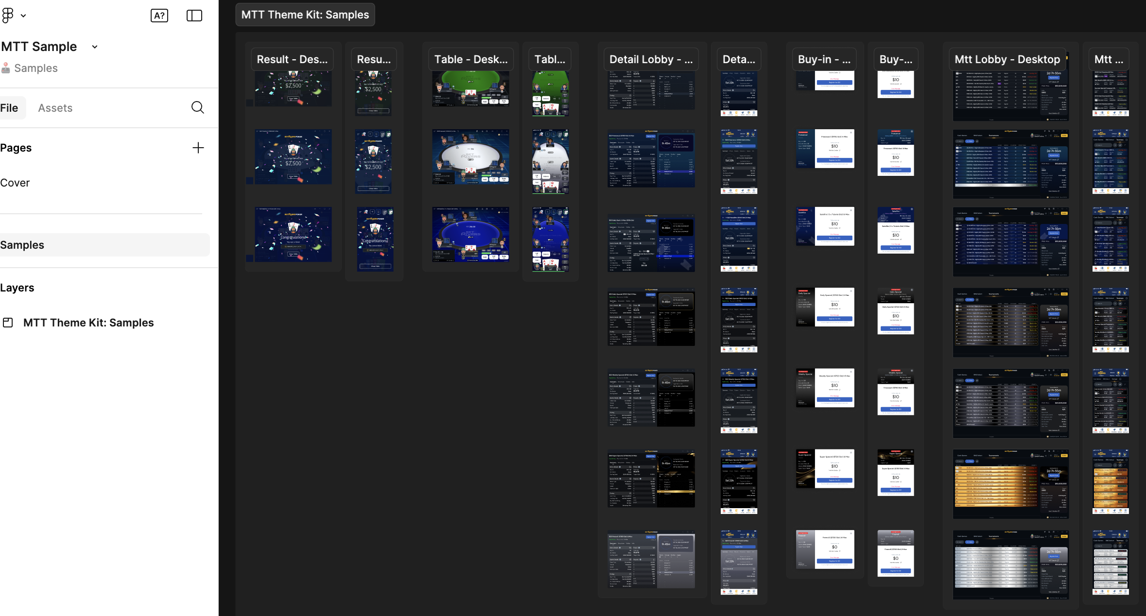Open the Figma main menu logo
Image resolution: width=1146 pixels, height=616 pixels.
click(x=8, y=16)
